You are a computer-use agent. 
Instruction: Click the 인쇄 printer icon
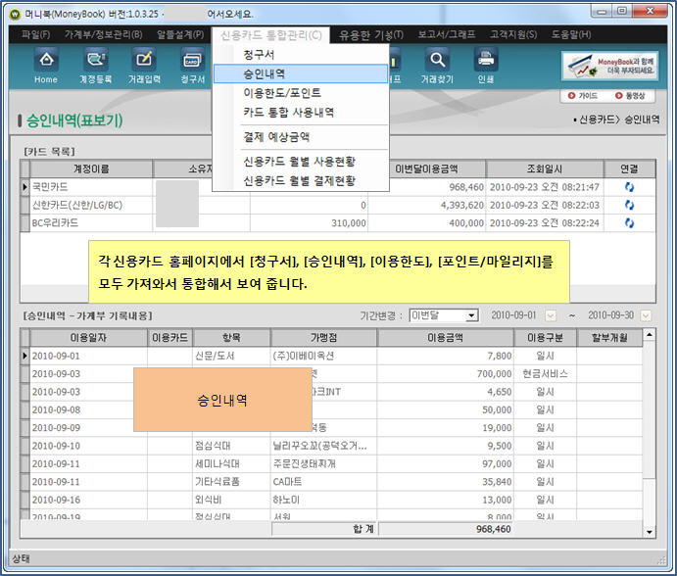tap(485, 64)
